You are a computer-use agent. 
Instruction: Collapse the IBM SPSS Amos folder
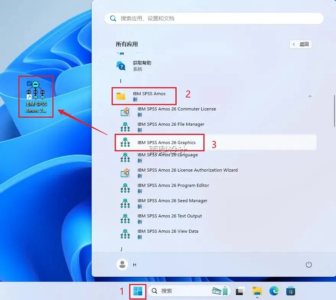pos(310,96)
